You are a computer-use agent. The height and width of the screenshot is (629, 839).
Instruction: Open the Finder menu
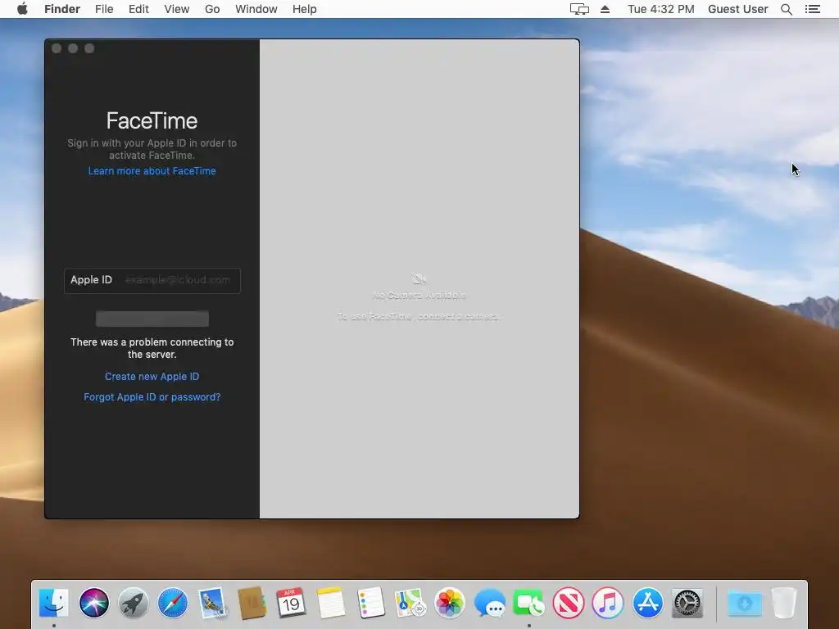pyautogui.click(x=62, y=9)
